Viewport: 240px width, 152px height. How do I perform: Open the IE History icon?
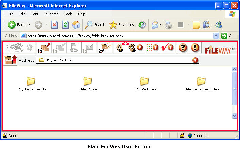point(142,24)
